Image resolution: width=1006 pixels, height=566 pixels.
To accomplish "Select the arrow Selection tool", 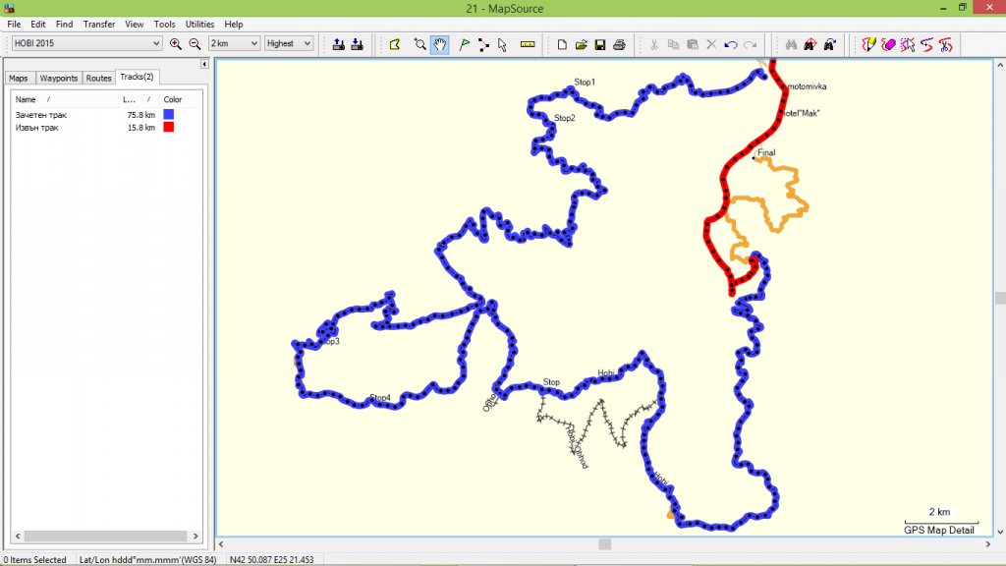I will [502, 44].
